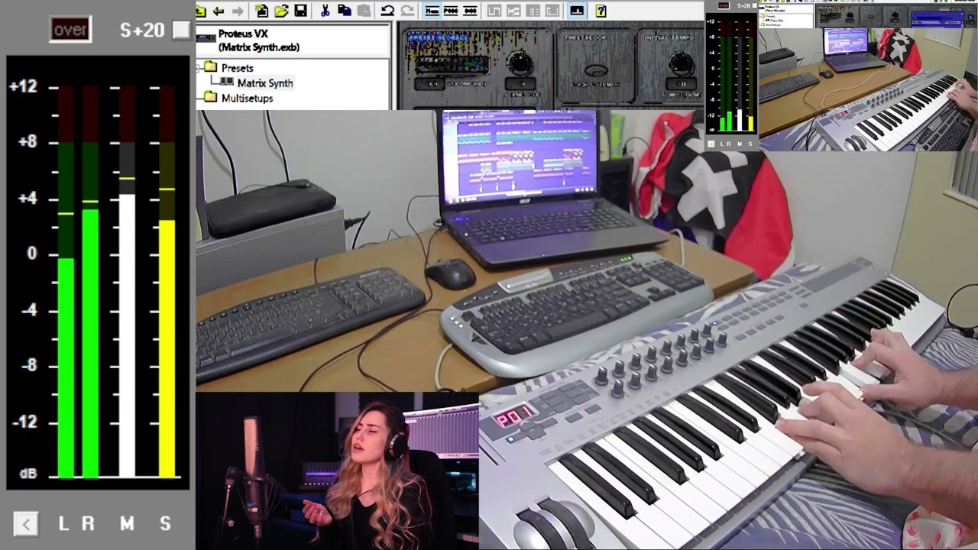Viewport: 978px width, 550px height.
Task: Select the second view-mode toolbar button
Action: pos(451,11)
